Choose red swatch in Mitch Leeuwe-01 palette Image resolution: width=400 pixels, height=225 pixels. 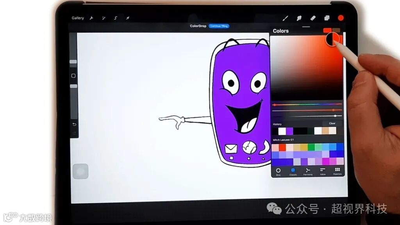[x=282, y=147]
